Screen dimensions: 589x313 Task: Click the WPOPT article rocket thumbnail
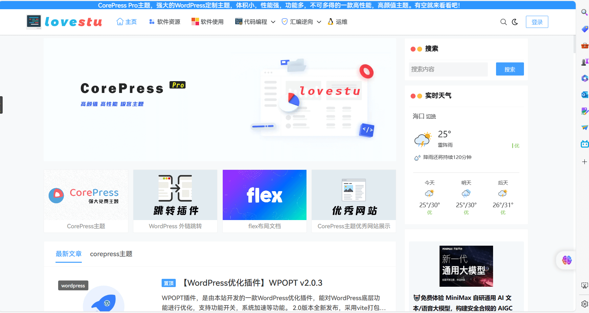coord(103,299)
